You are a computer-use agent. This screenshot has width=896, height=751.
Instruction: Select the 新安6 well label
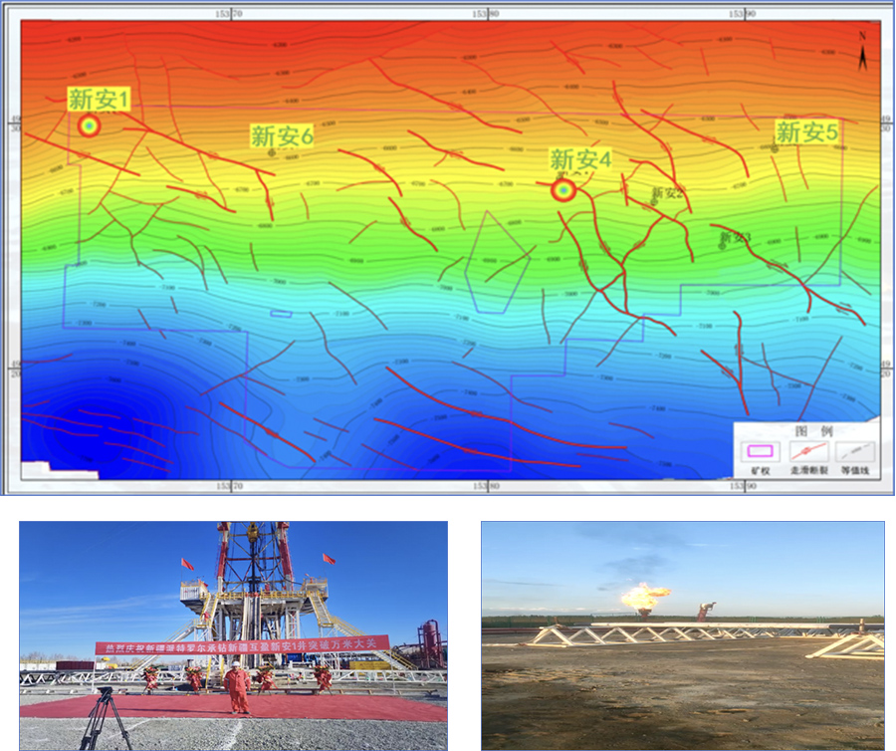point(283,136)
